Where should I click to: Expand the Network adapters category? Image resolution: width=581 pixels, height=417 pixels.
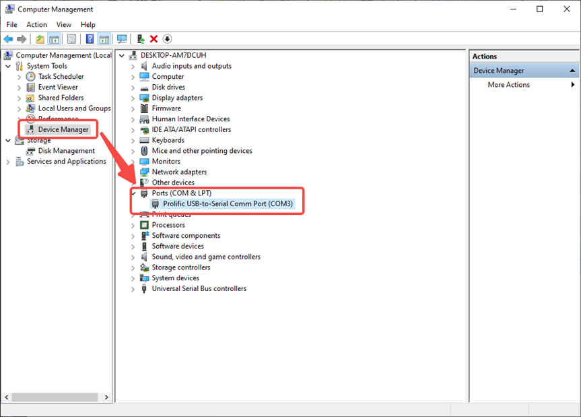[x=133, y=172]
